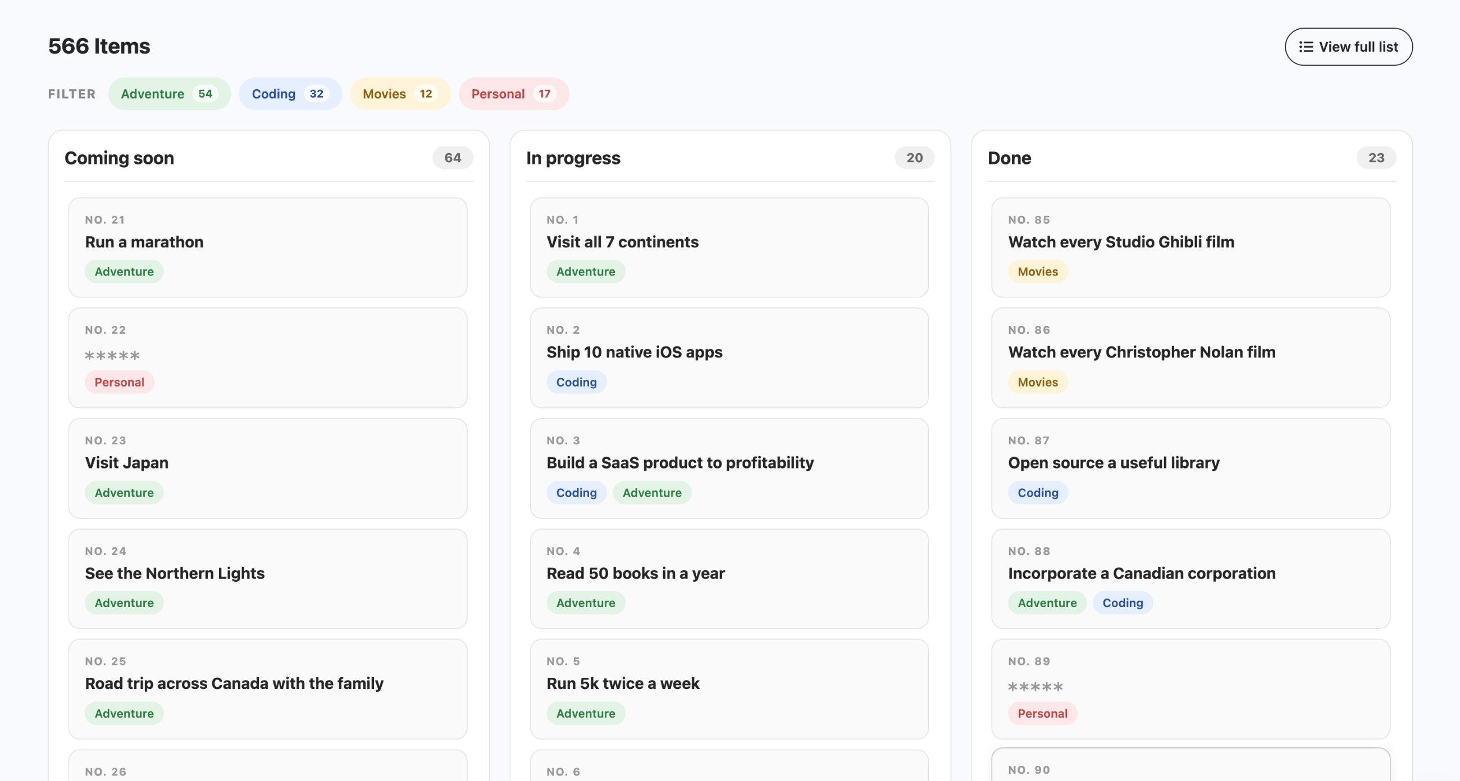1460x781 pixels.
Task: Open the Ship 10 native iOS apps card
Action: click(x=729, y=357)
